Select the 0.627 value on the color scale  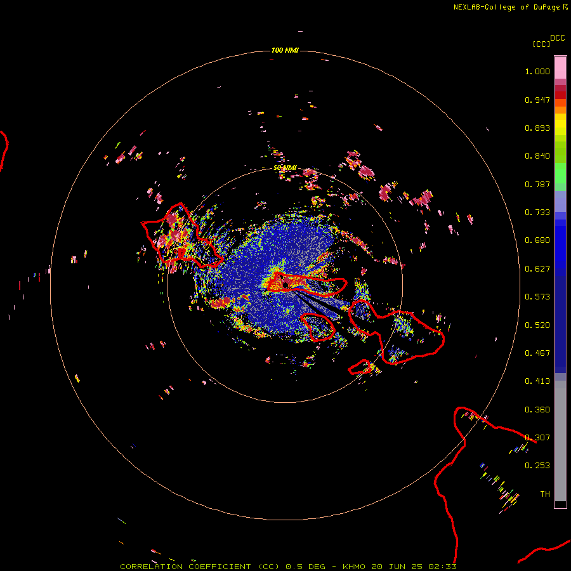(x=537, y=269)
